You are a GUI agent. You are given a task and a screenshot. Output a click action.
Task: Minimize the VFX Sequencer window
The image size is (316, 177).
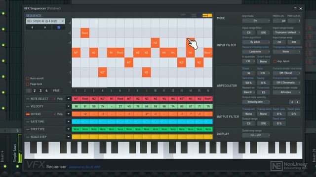coord(295,8)
